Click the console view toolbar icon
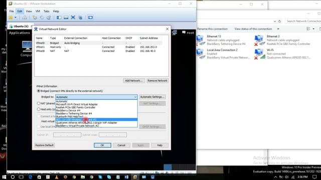 point(90,17)
